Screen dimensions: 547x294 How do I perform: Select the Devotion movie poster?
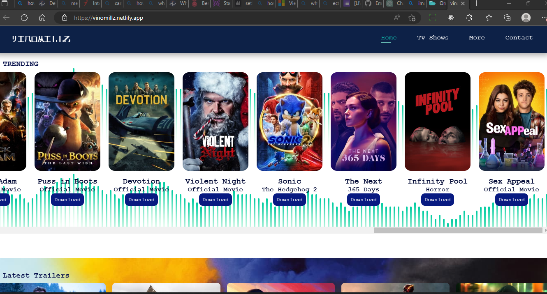click(141, 122)
